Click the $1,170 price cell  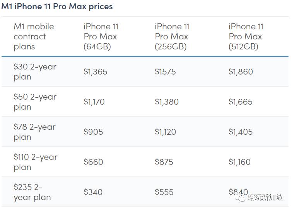click(x=94, y=102)
